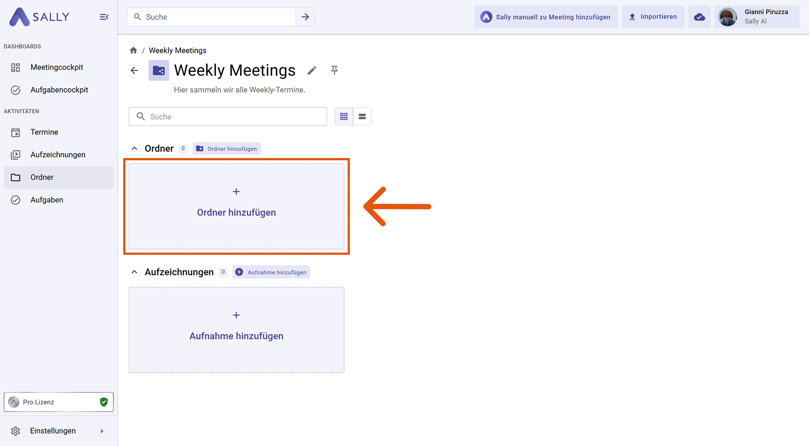Click the Importieren button
809x446 pixels.
tap(653, 17)
